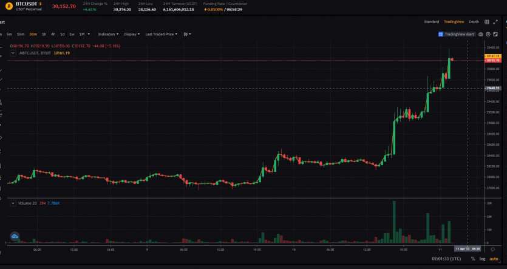Screen dimensions: 507x269
Task: Select the 1h timeframe
Action: pos(44,34)
